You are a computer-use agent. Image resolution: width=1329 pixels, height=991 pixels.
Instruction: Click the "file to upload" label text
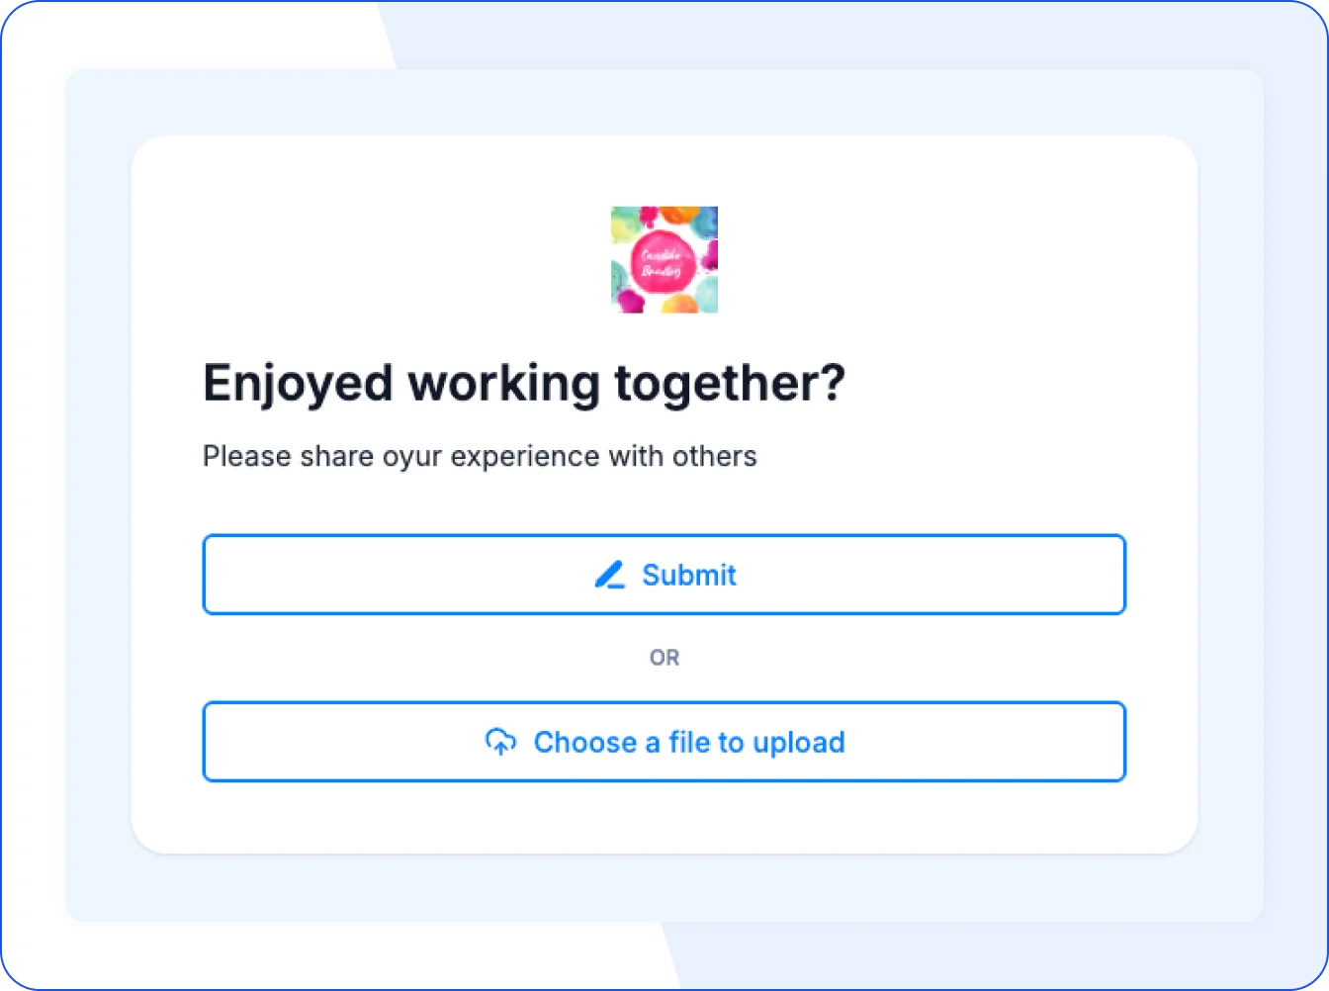pyautogui.click(x=756, y=743)
